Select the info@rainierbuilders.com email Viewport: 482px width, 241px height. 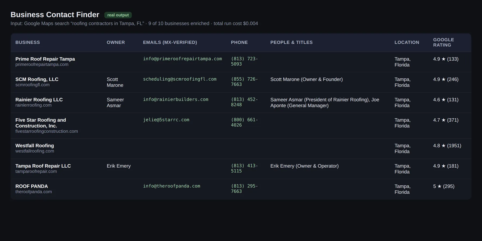[x=176, y=99]
